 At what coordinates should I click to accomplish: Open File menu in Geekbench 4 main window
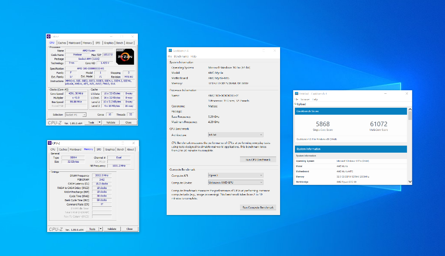pos(170,57)
